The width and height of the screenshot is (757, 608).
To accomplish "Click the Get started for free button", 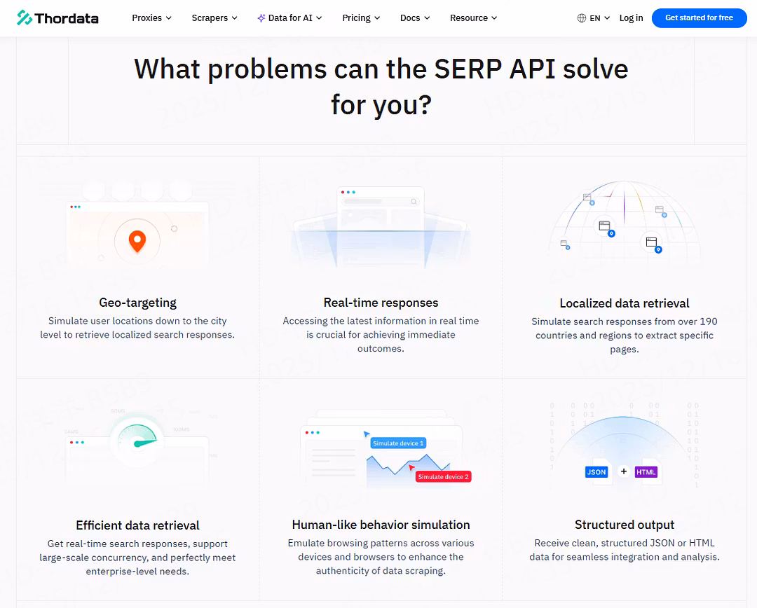I will point(699,18).
